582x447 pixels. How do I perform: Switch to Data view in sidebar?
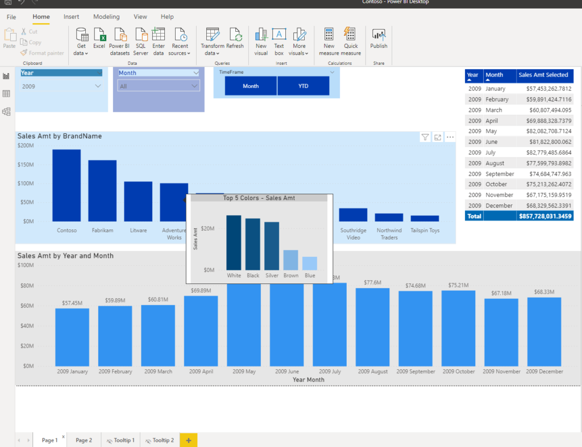[6, 94]
